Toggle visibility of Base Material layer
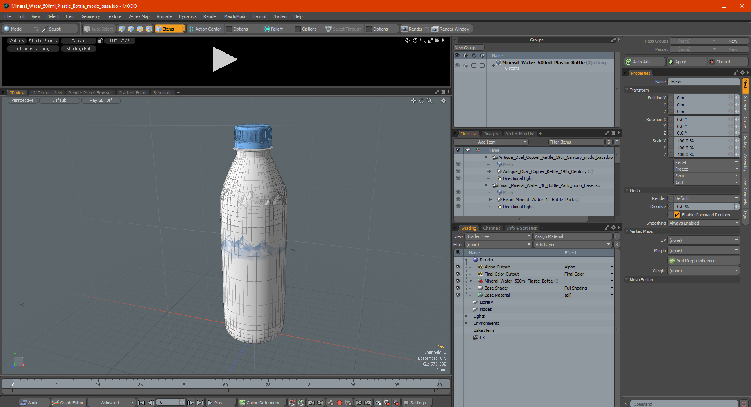The image size is (751, 407). click(x=458, y=295)
